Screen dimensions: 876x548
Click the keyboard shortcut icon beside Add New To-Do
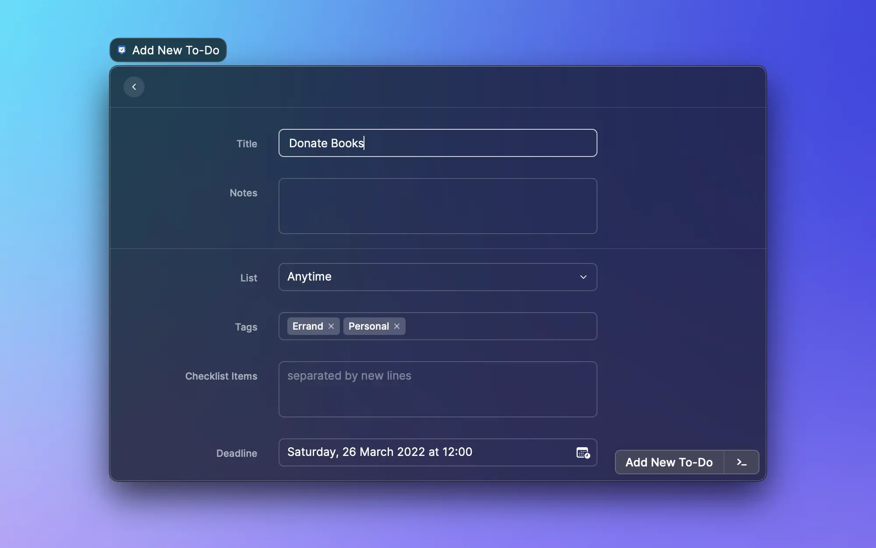tap(741, 462)
